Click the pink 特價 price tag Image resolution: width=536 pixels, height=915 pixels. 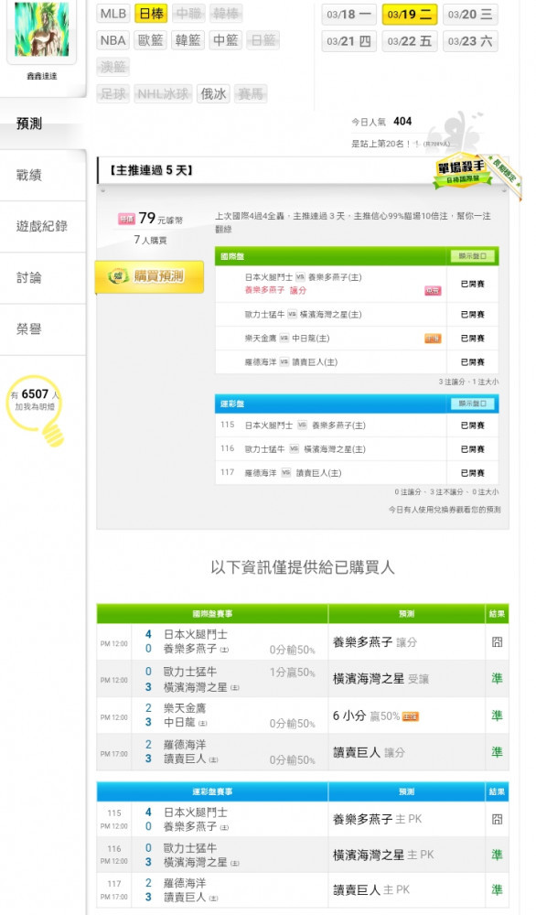[126, 219]
